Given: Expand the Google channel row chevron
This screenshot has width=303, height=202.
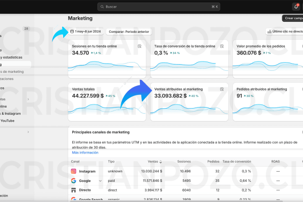Looking at the screenshot, I should pyautogui.click(x=100, y=180).
